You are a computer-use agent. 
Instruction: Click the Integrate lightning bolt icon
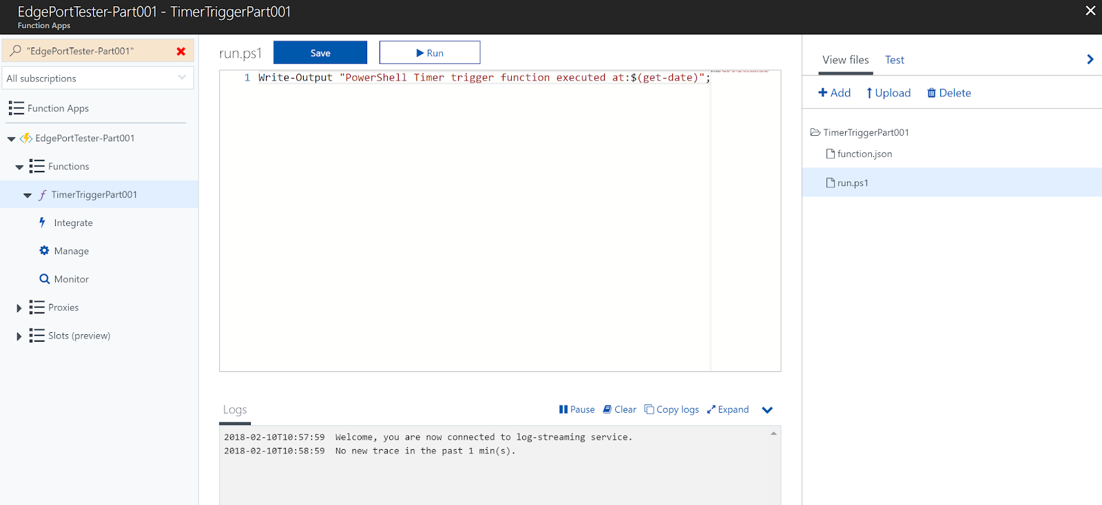click(x=42, y=223)
